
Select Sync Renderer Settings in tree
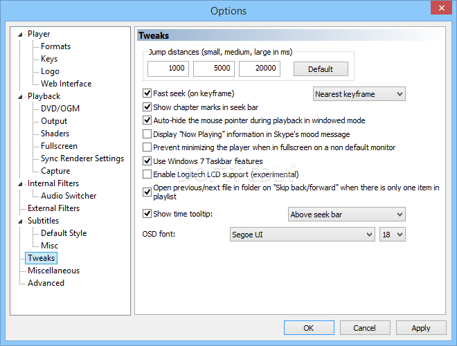click(82, 158)
